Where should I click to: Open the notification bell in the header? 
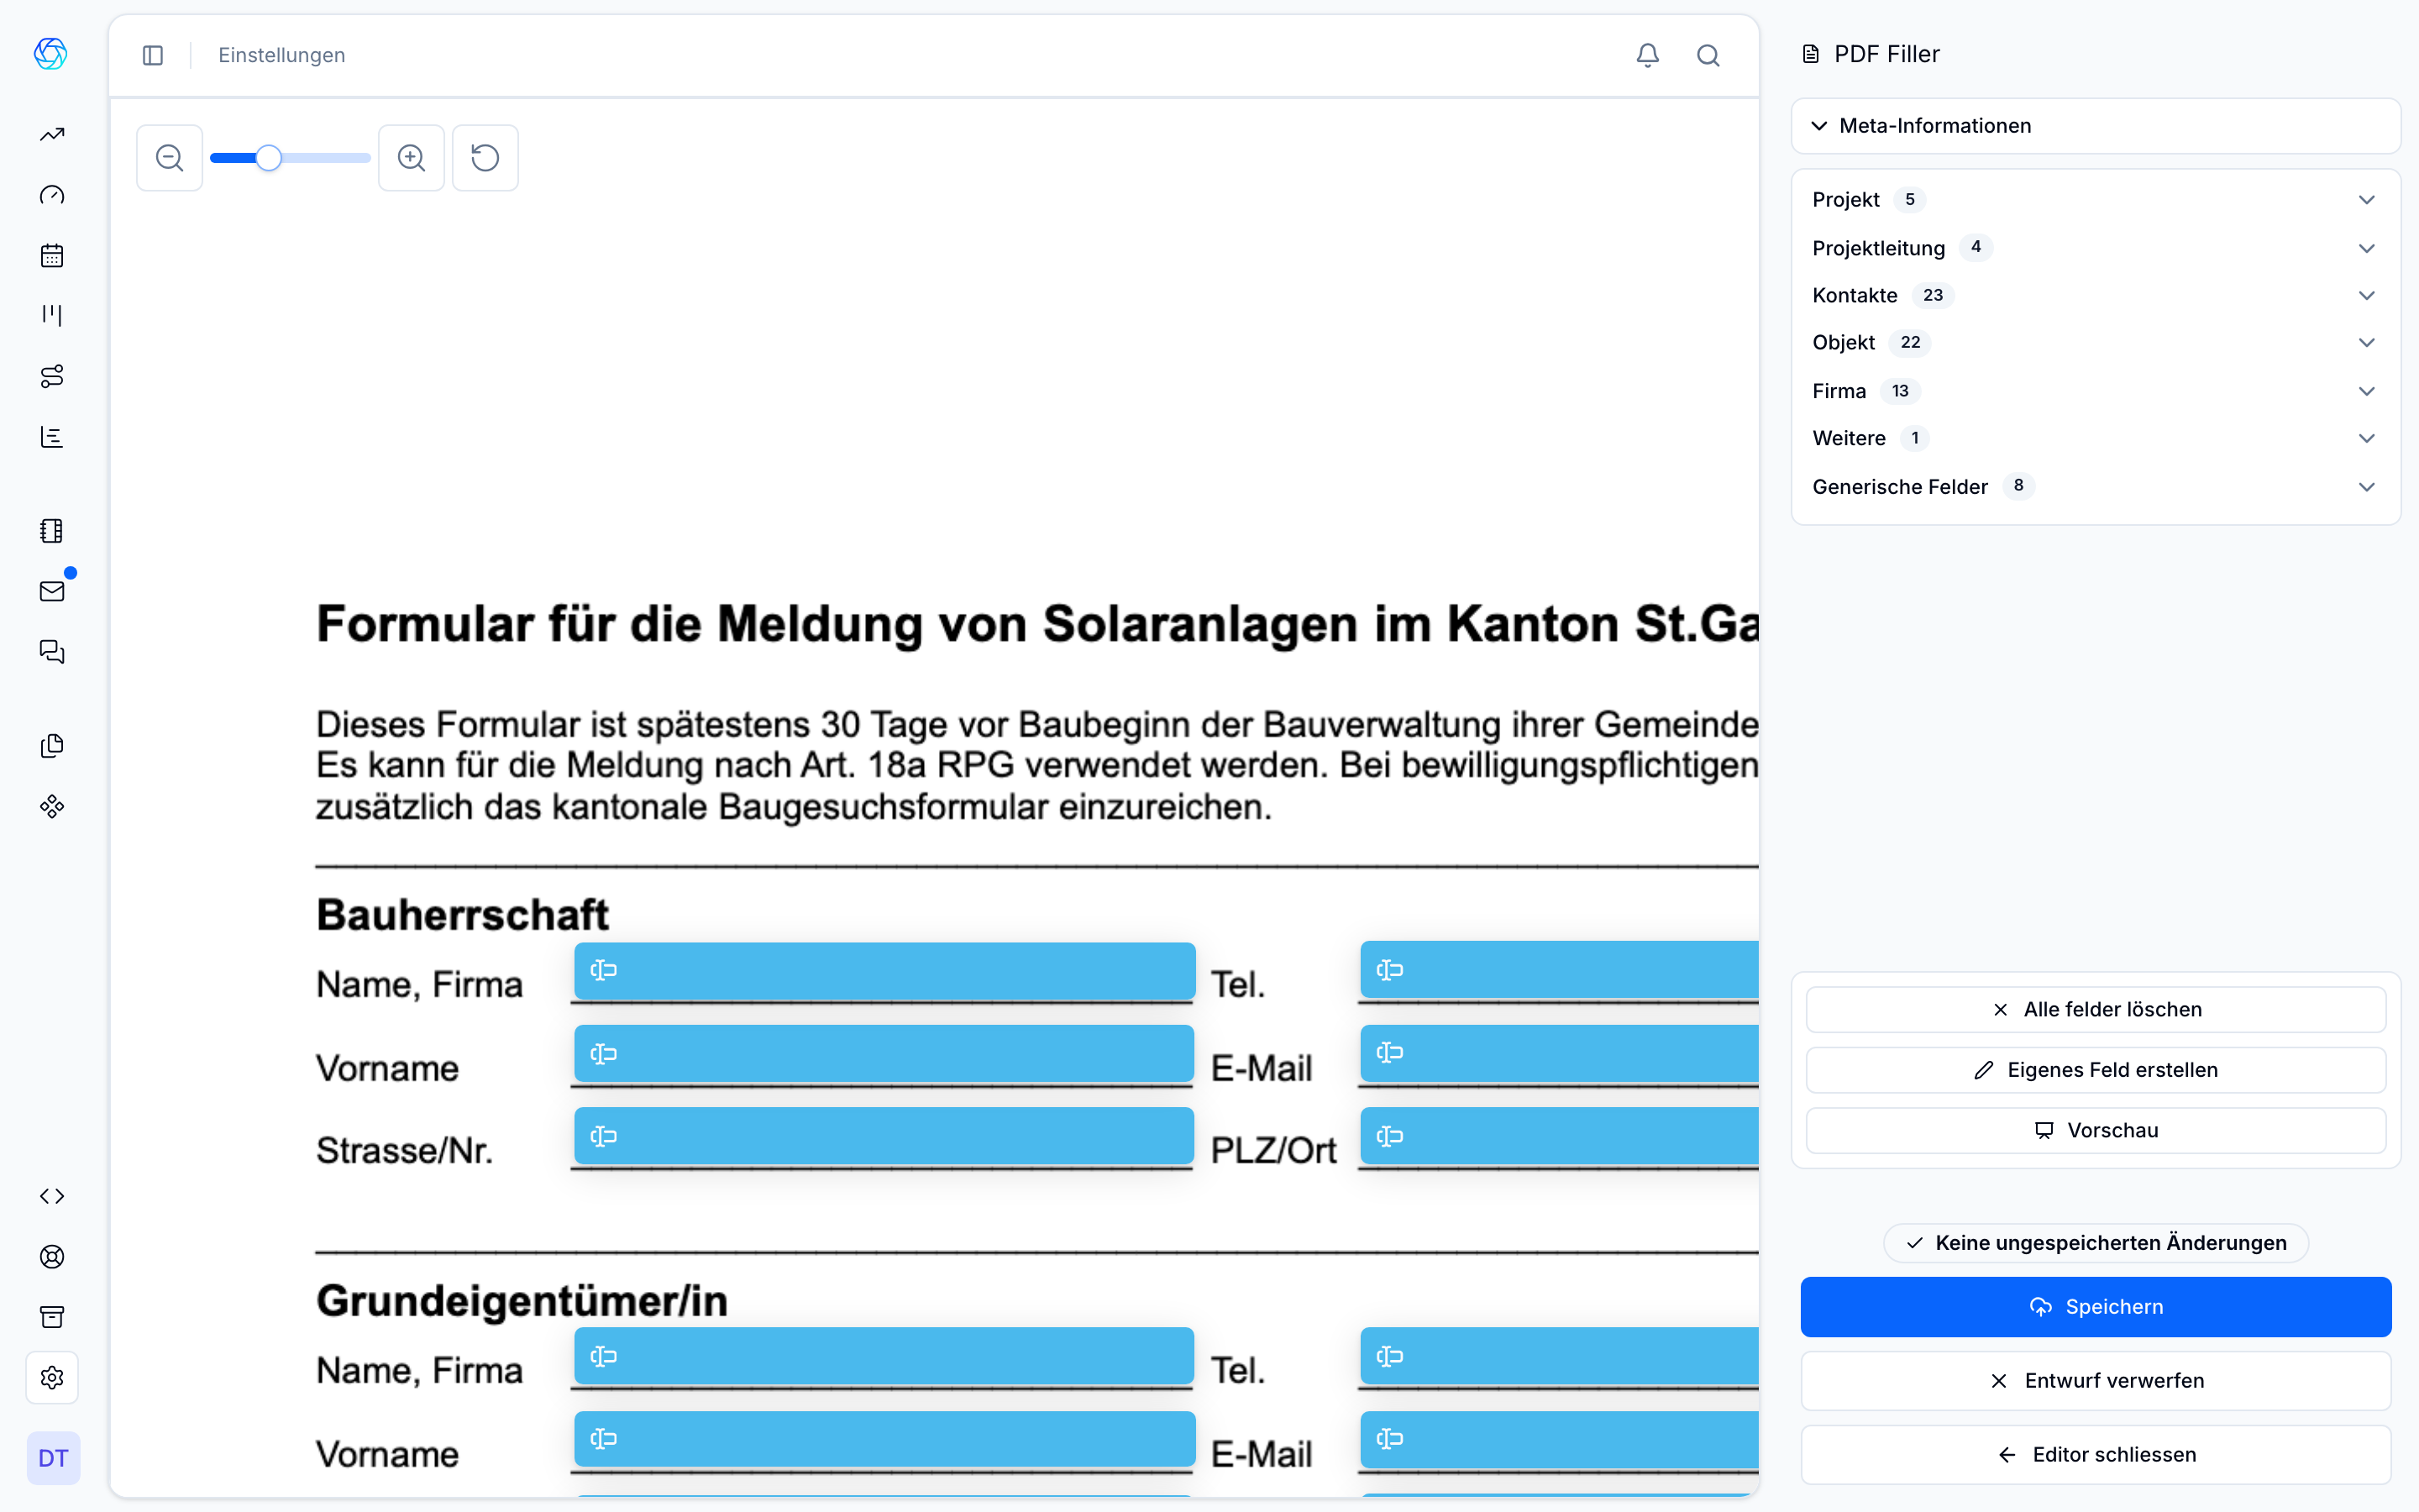coord(1646,55)
